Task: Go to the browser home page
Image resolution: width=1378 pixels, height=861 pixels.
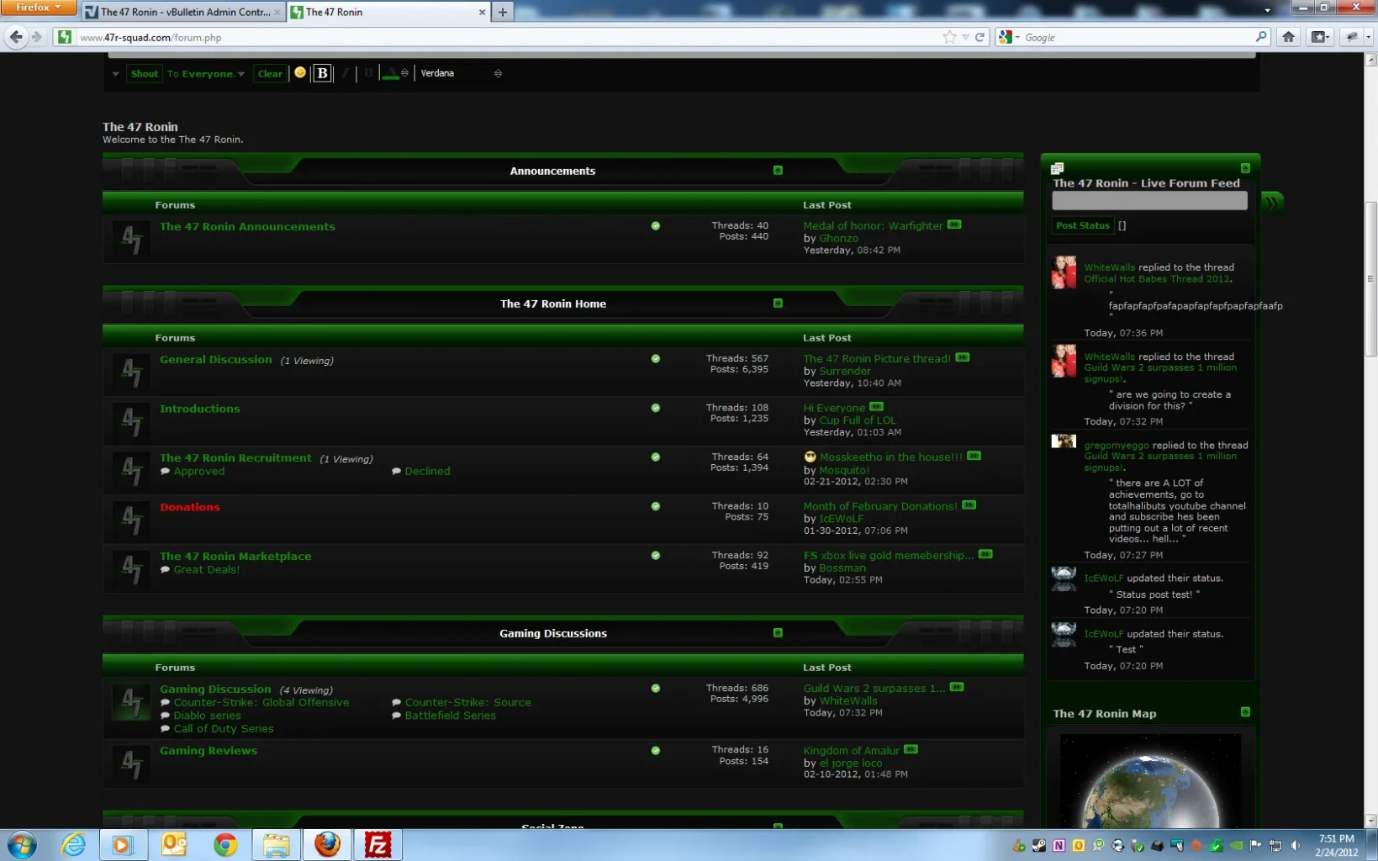Action: click(x=1288, y=37)
